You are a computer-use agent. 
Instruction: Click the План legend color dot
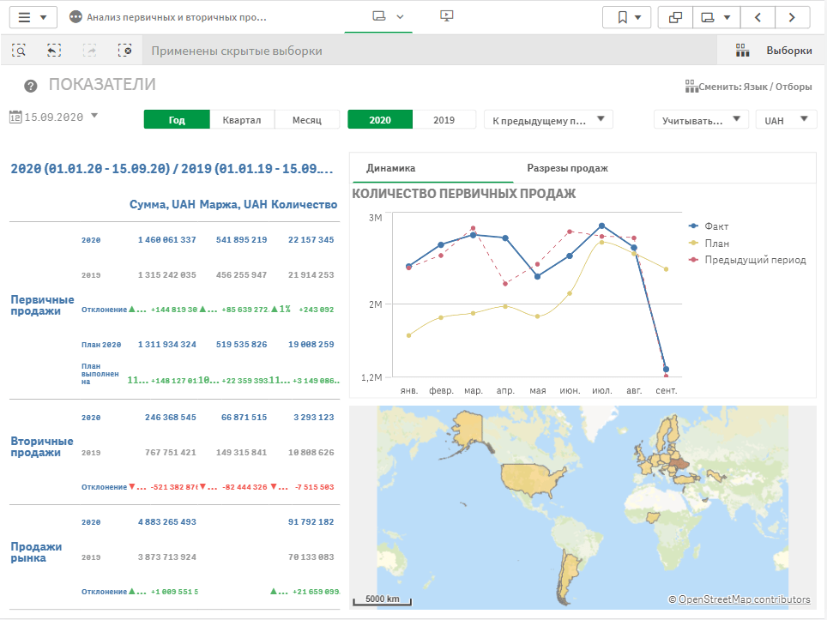[693, 243]
